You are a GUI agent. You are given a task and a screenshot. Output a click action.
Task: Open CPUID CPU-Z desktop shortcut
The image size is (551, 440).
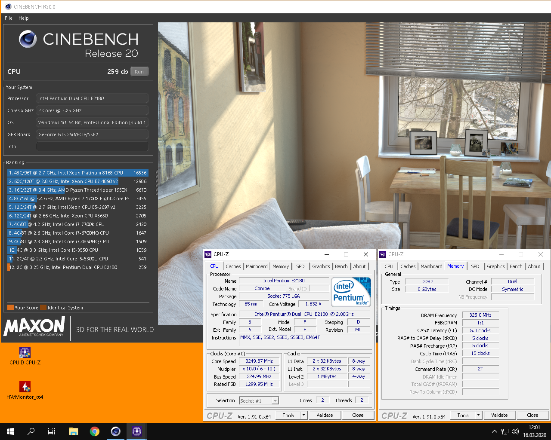[x=25, y=356]
